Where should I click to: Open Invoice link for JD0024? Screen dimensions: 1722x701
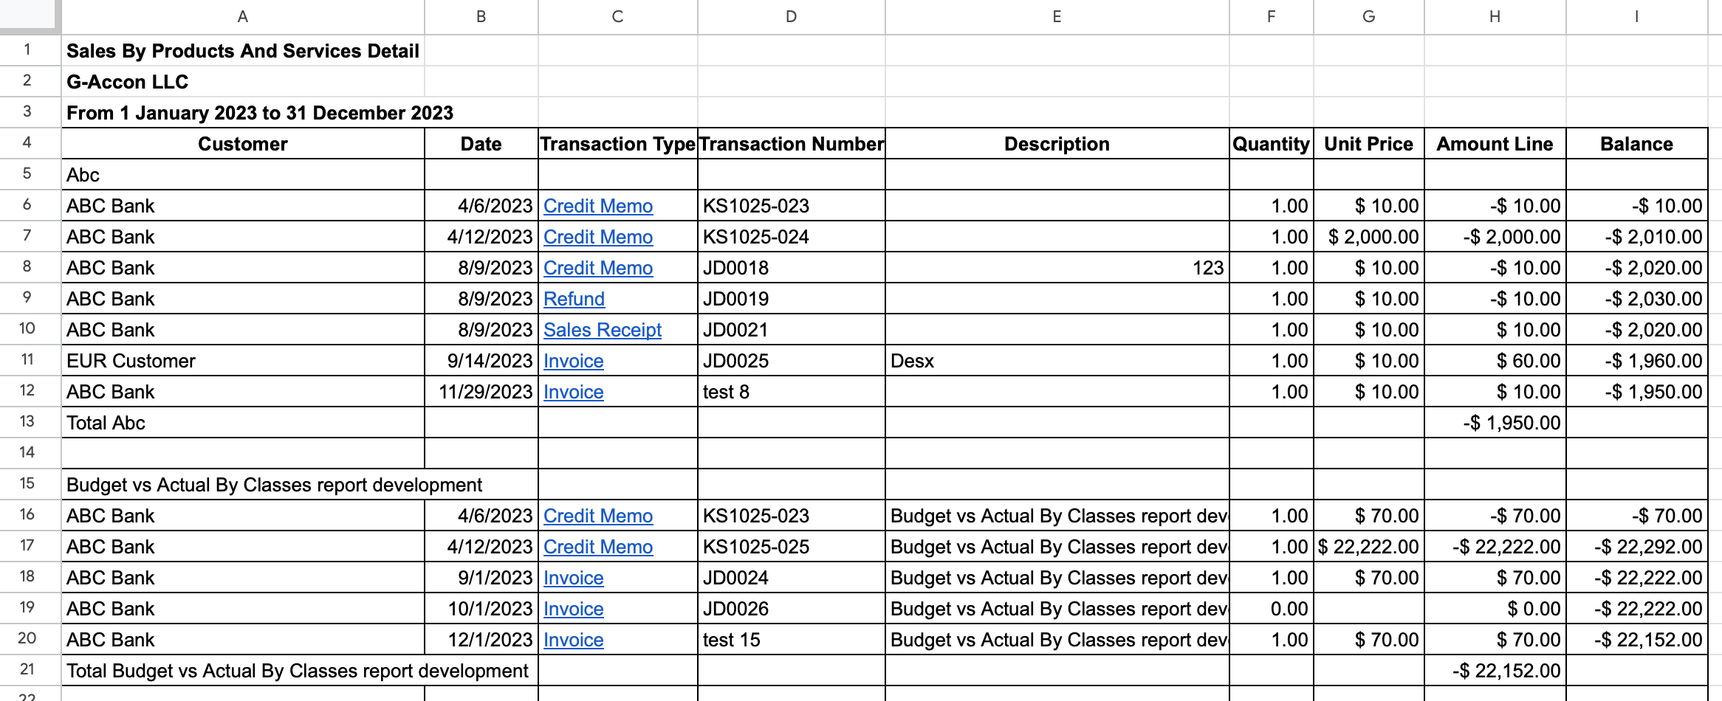point(574,578)
